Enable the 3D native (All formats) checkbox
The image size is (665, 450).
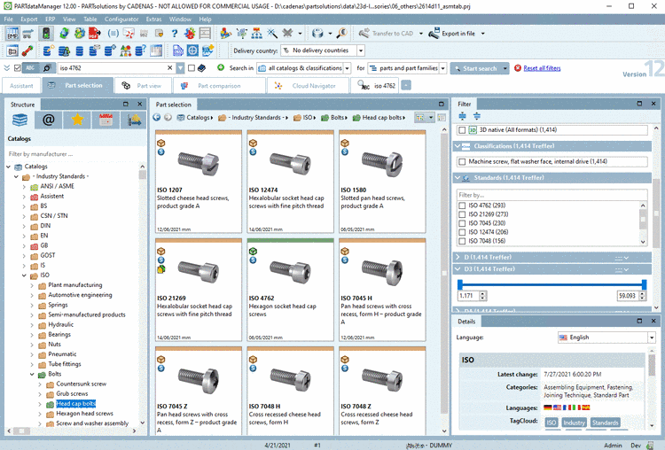click(x=462, y=130)
